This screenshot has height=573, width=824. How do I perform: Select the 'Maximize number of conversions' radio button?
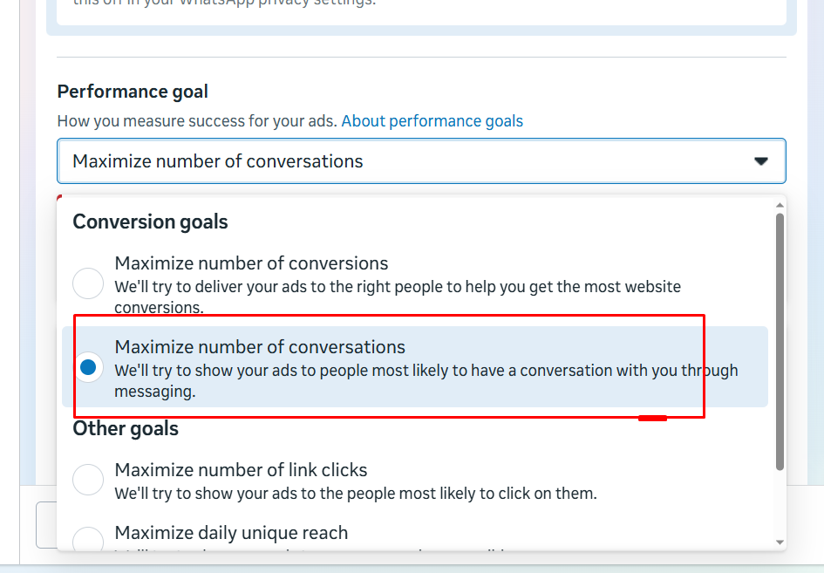pos(88,283)
